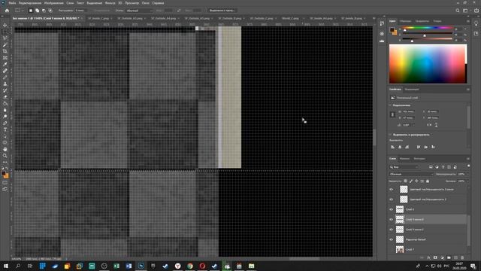Image resolution: width=481 pixels, height=271 pixels.
Task: Create a new adjustment layer
Action: (442, 257)
